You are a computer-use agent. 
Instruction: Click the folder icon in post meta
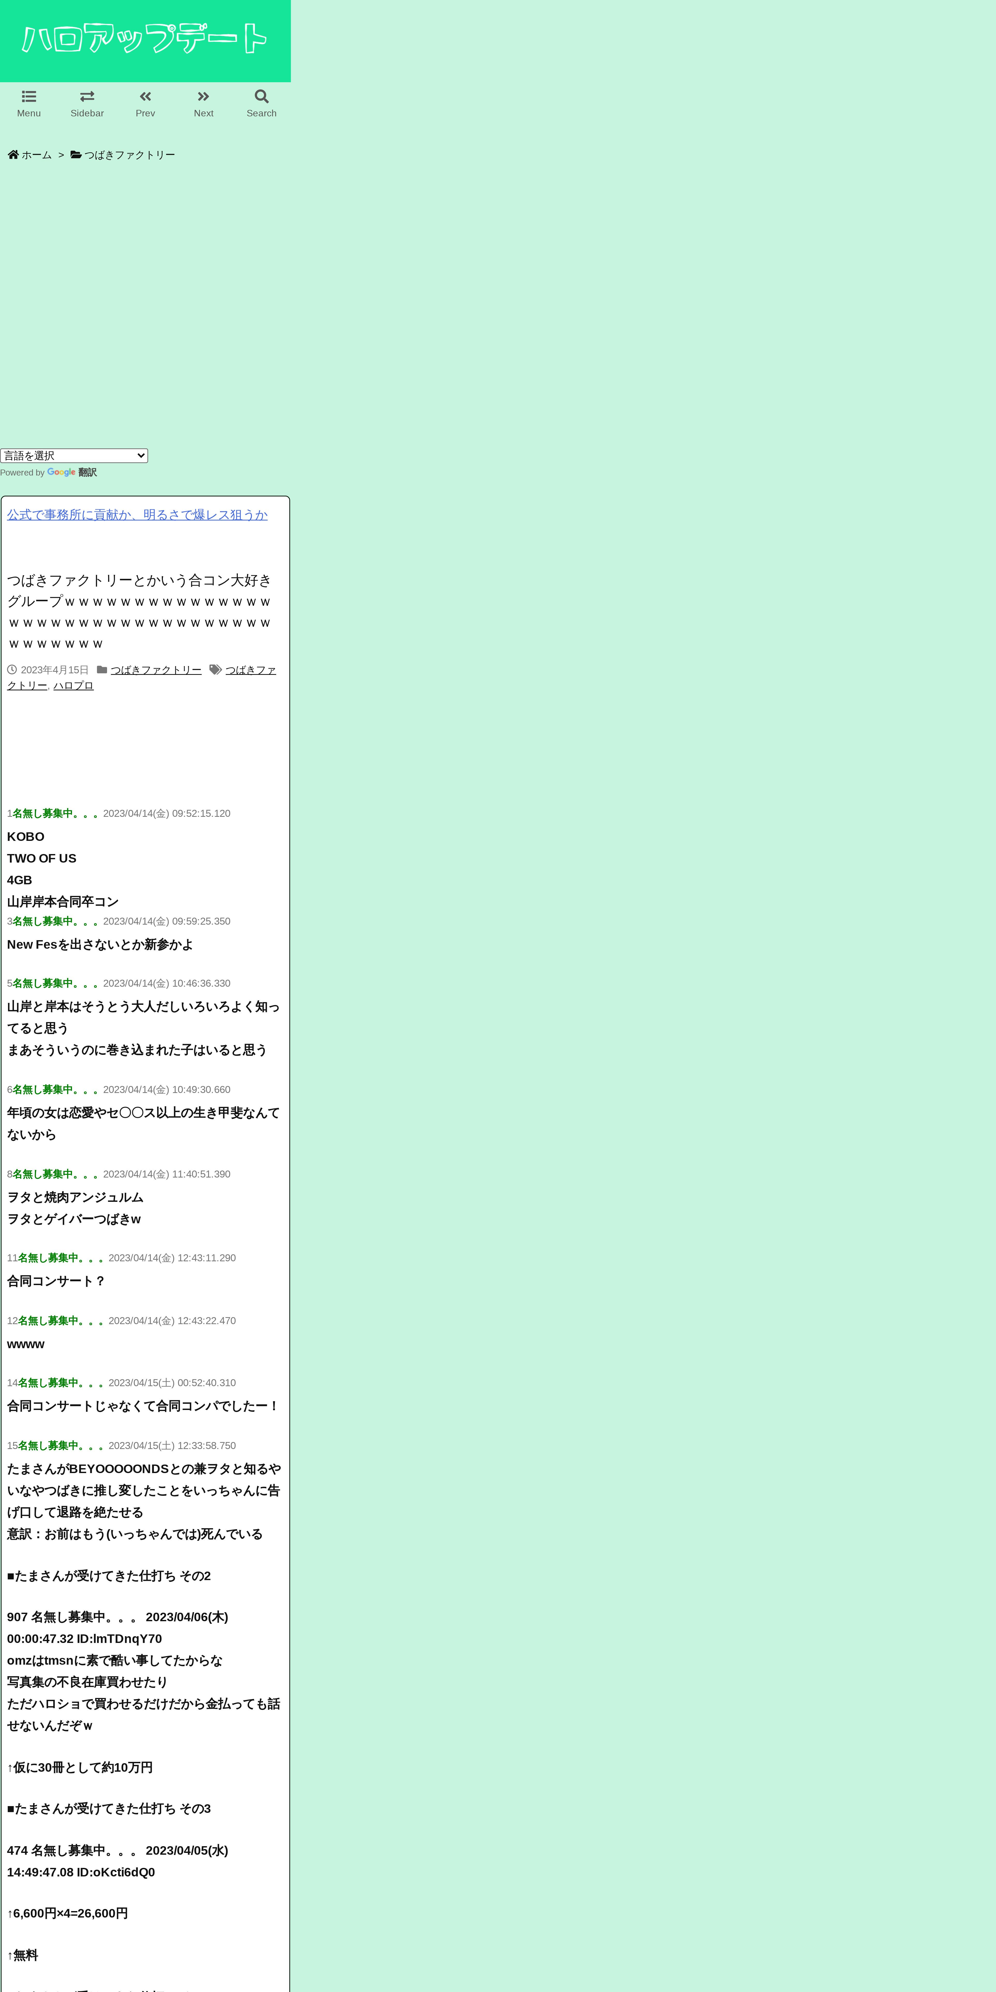(x=102, y=670)
